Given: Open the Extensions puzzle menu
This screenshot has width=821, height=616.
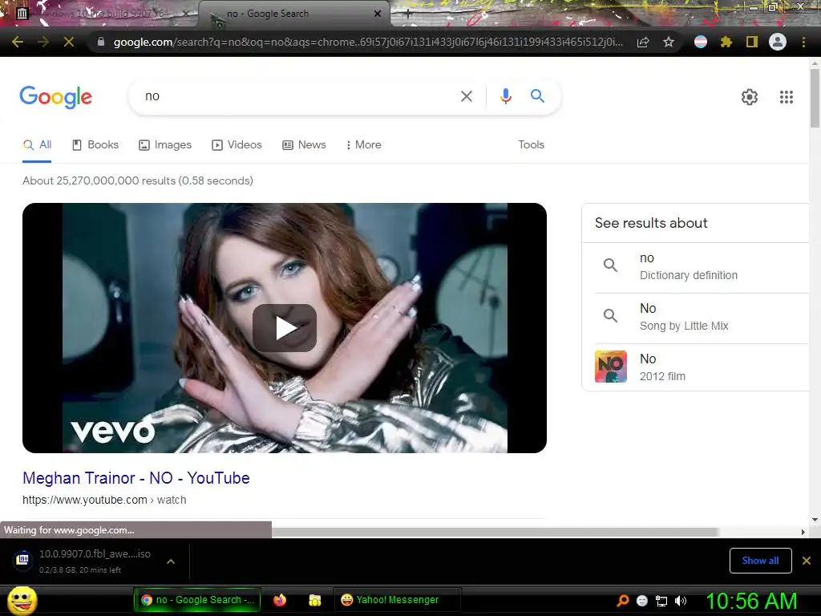Looking at the screenshot, I should [726, 42].
